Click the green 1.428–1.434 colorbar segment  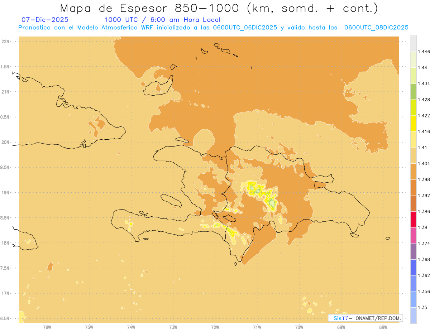click(413, 92)
